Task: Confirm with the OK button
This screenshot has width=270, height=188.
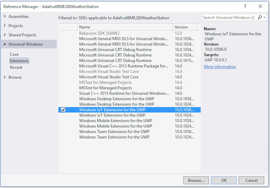Action: pyautogui.click(x=224, y=180)
